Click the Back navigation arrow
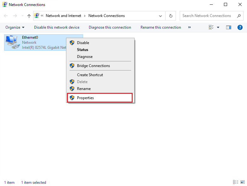247x186 pixels. (6, 16)
